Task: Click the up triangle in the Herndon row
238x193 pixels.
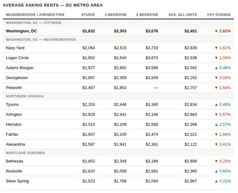Action: tap(216, 125)
